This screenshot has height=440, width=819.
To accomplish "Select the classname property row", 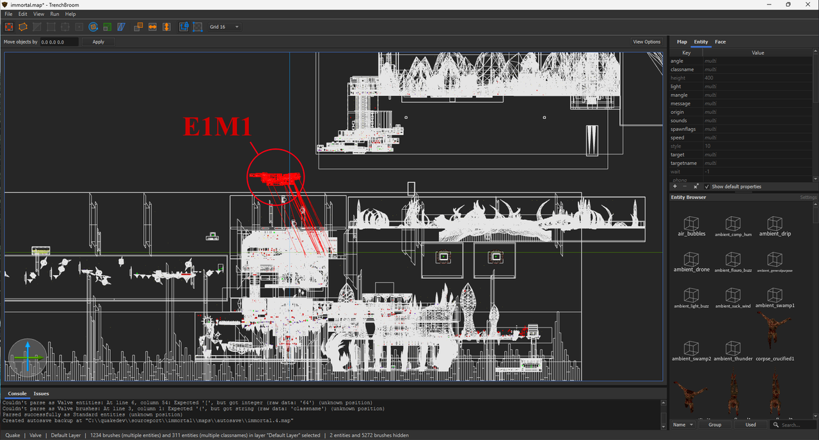I will tap(741, 69).
